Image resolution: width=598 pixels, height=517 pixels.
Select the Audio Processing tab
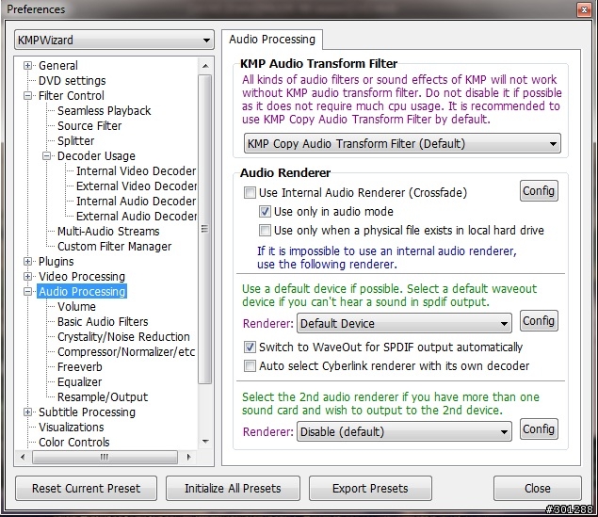[x=272, y=40]
